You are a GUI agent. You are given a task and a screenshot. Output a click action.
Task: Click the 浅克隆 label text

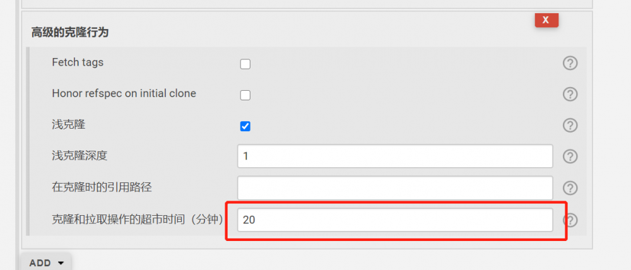pyautogui.click(x=68, y=125)
